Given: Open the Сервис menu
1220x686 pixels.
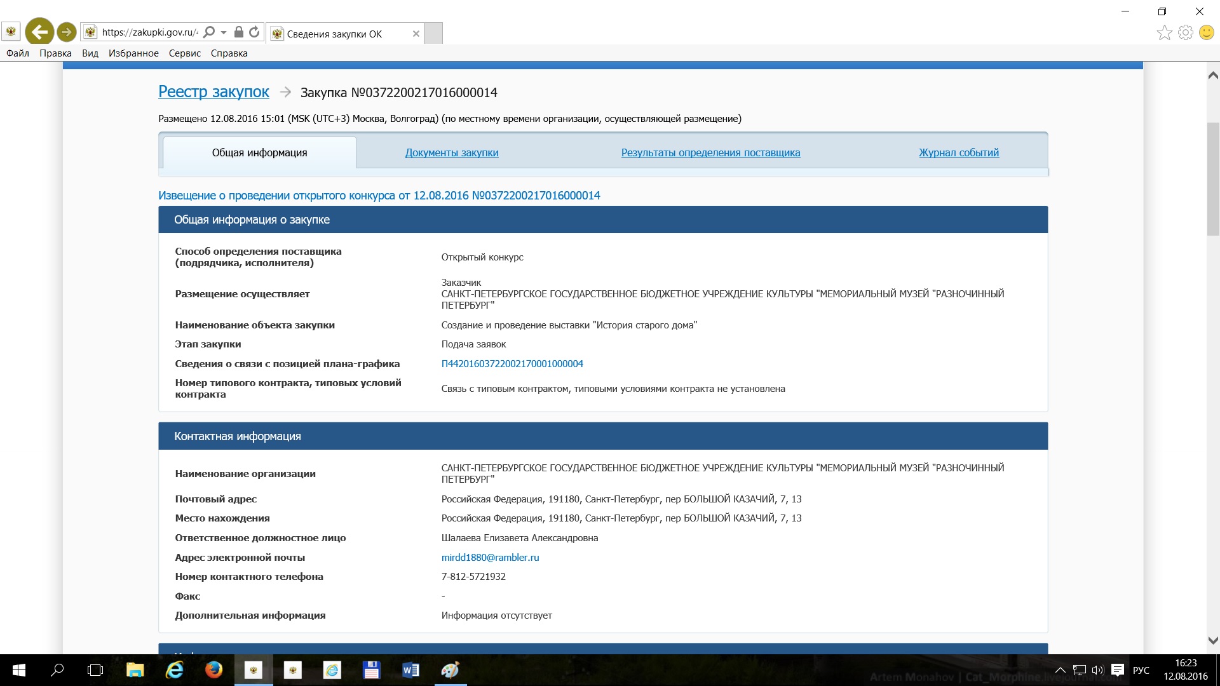Looking at the screenshot, I should (x=184, y=53).
